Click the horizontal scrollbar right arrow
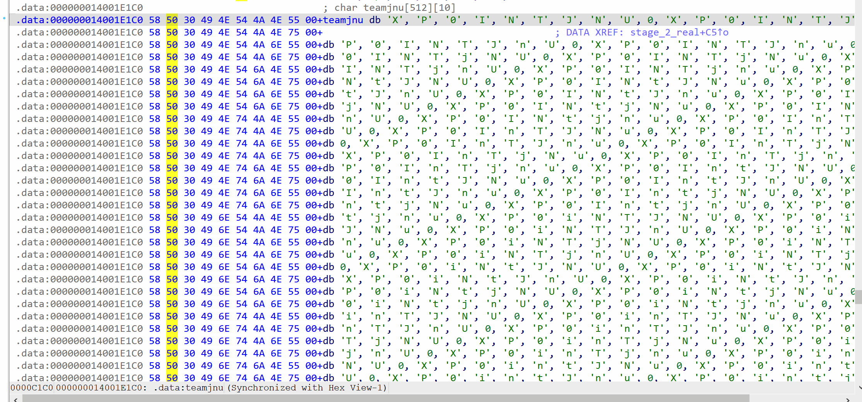Image resolution: width=862 pixels, height=402 pixels. (848, 399)
